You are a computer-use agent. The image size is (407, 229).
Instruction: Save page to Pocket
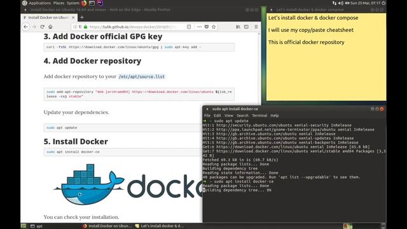207,27
